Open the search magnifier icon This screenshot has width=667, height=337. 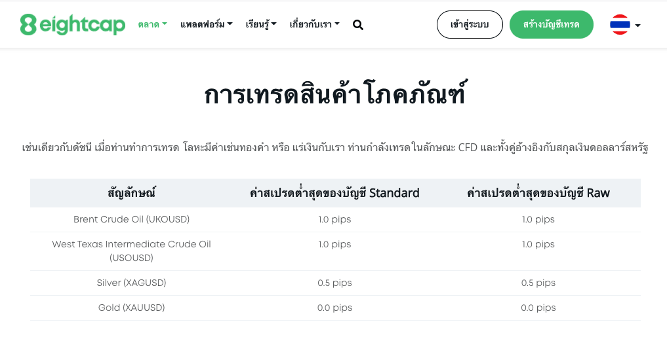coord(358,25)
